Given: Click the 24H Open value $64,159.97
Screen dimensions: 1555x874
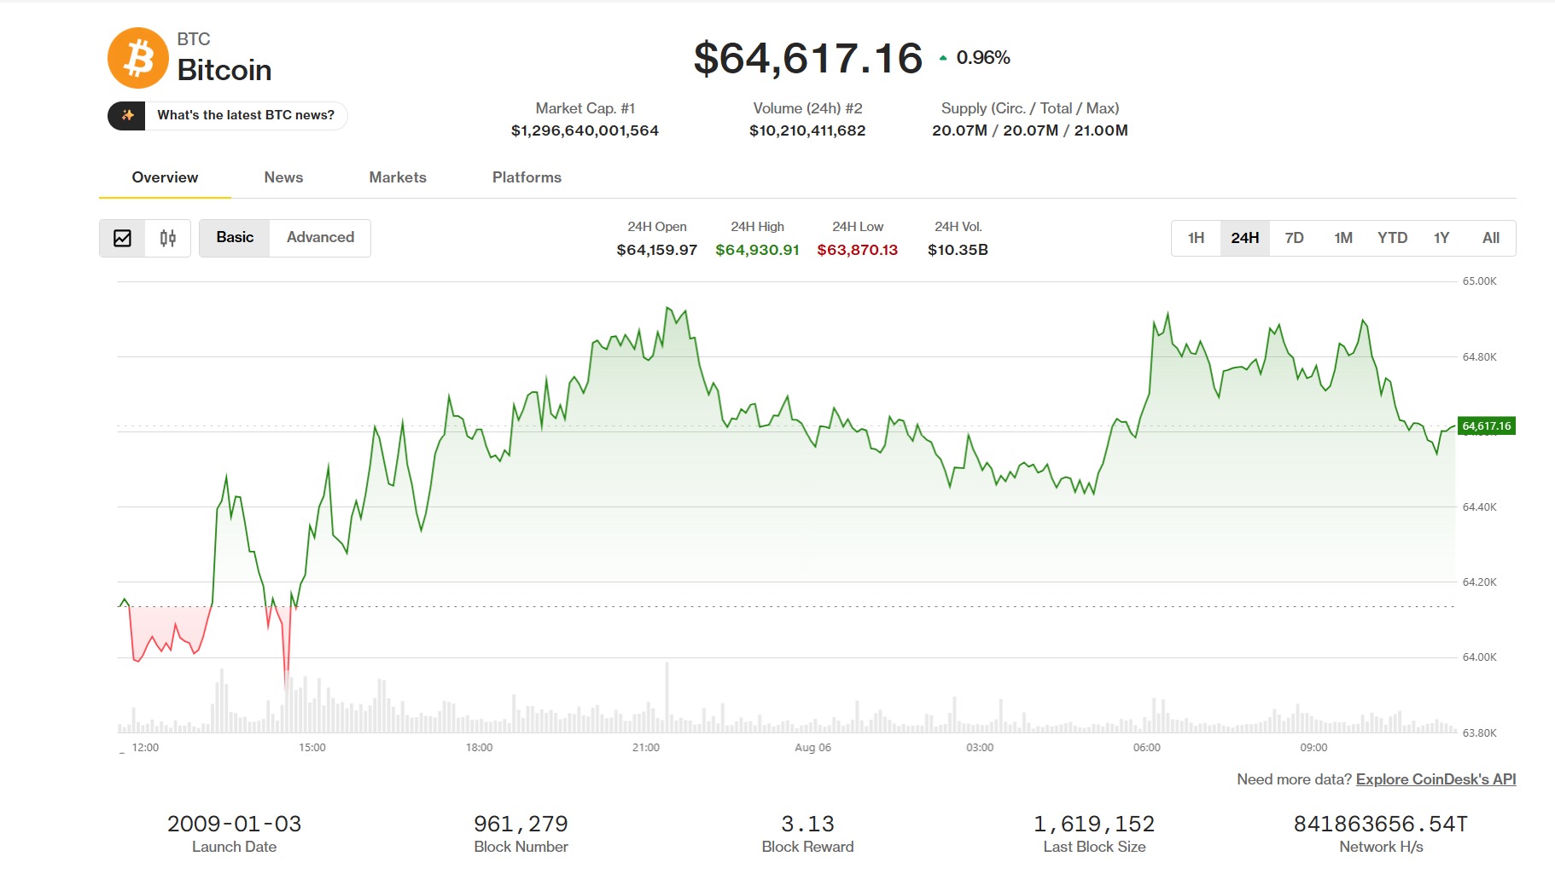Looking at the screenshot, I should tap(657, 250).
